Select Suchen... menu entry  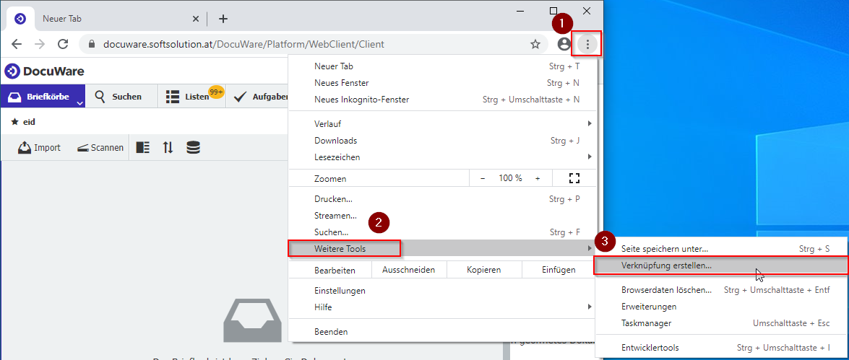(x=443, y=232)
